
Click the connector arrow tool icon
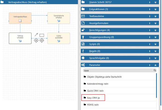click(36, 35)
